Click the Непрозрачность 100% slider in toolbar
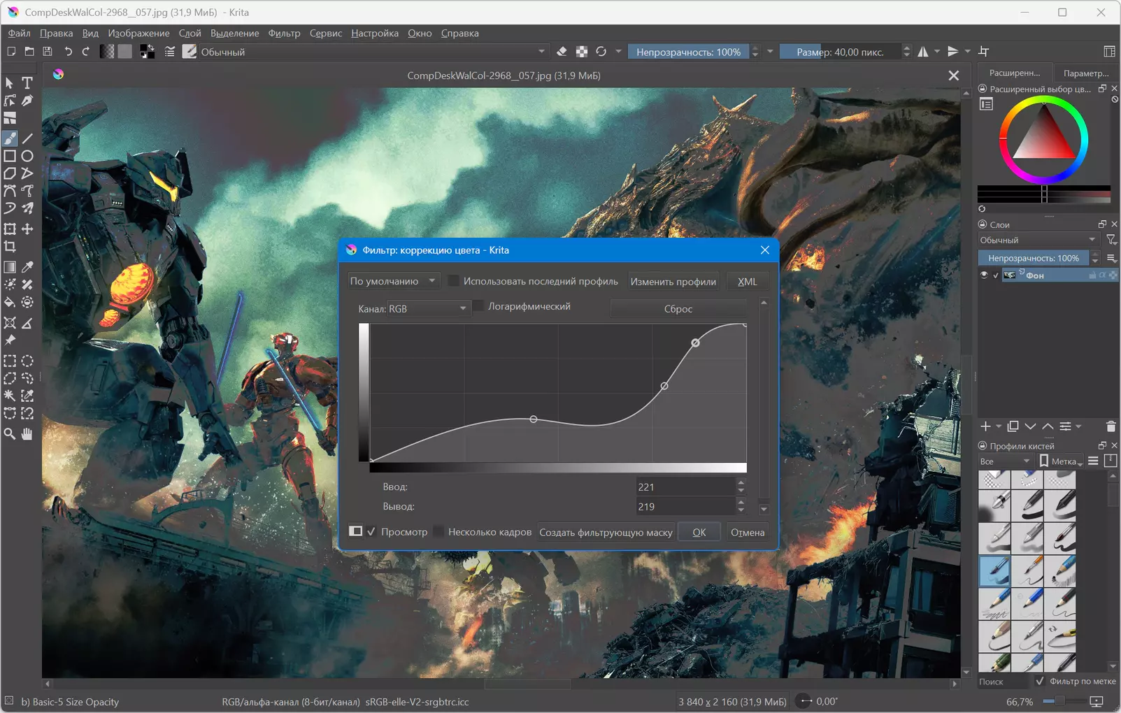Image resolution: width=1121 pixels, height=713 pixels. click(x=689, y=52)
